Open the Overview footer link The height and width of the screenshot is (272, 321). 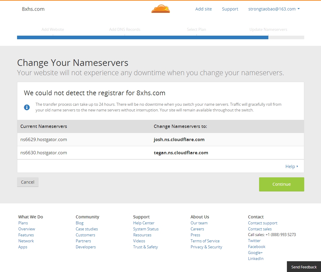tap(27, 229)
